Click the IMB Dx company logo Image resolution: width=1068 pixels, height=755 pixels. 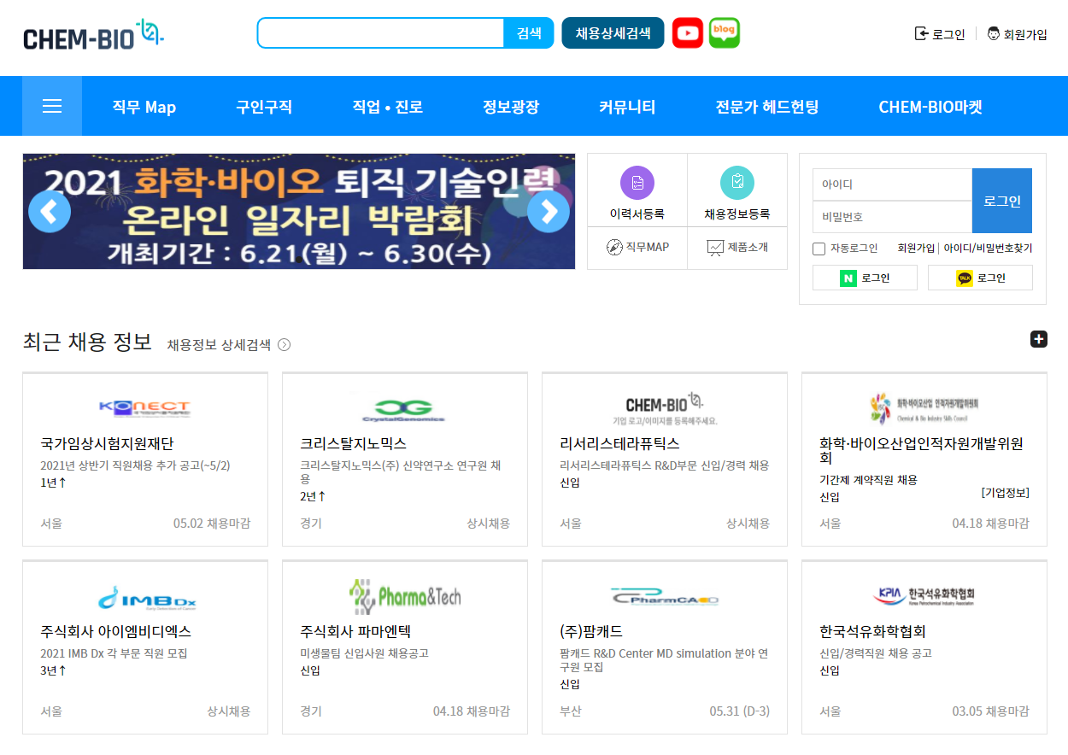145,597
